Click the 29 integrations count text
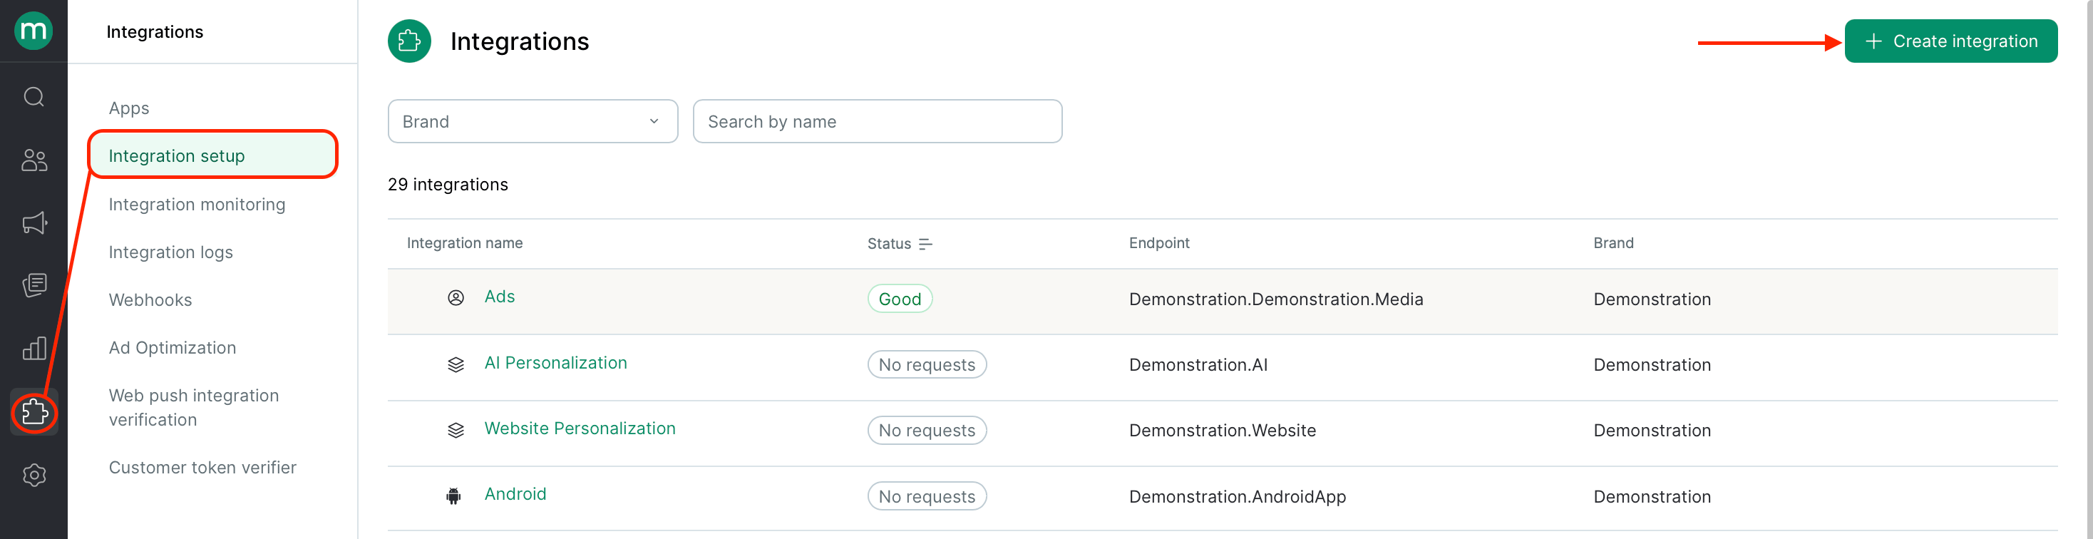The width and height of the screenshot is (2093, 539). tap(448, 185)
